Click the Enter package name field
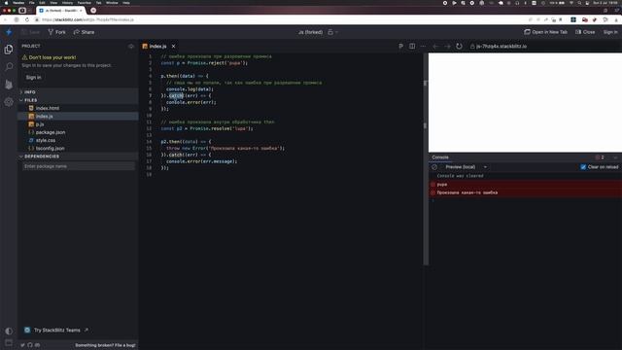The image size is (622, 350). pos(79,166)
